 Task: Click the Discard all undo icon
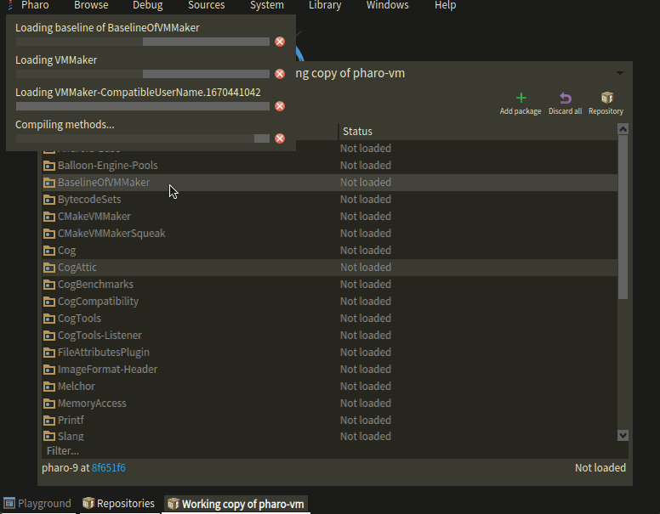pos(566,98)
